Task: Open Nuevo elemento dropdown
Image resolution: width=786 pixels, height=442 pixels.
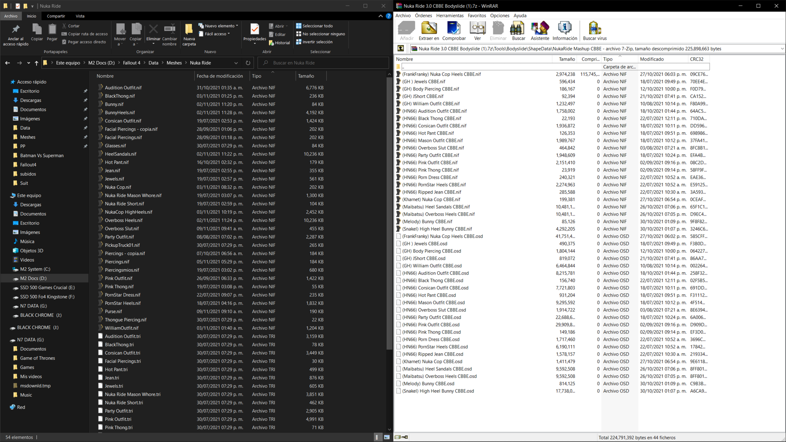Action: 218,26
